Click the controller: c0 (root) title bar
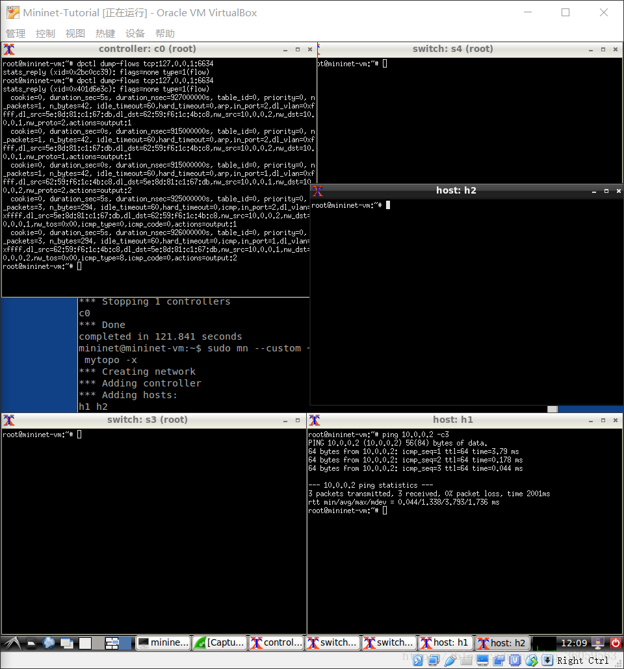Screen dimensions: 624x669 [x=148, y=49]
